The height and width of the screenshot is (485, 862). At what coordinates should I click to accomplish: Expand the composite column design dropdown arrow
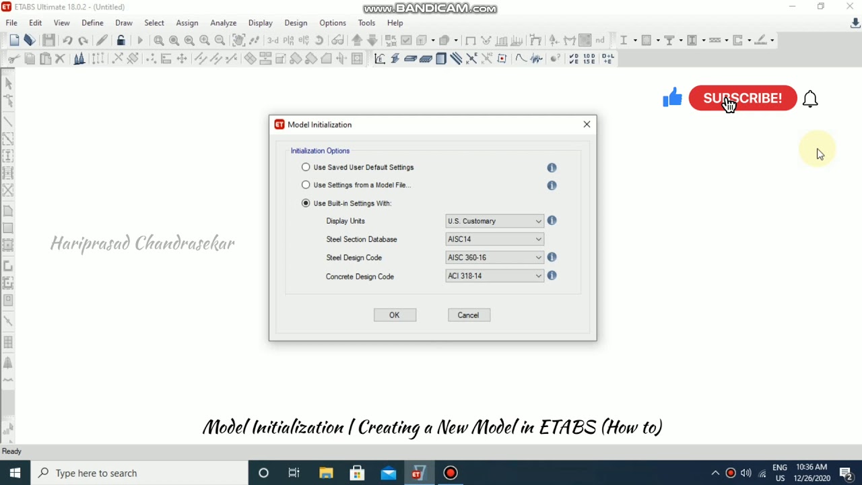click(x=704, y=40)
